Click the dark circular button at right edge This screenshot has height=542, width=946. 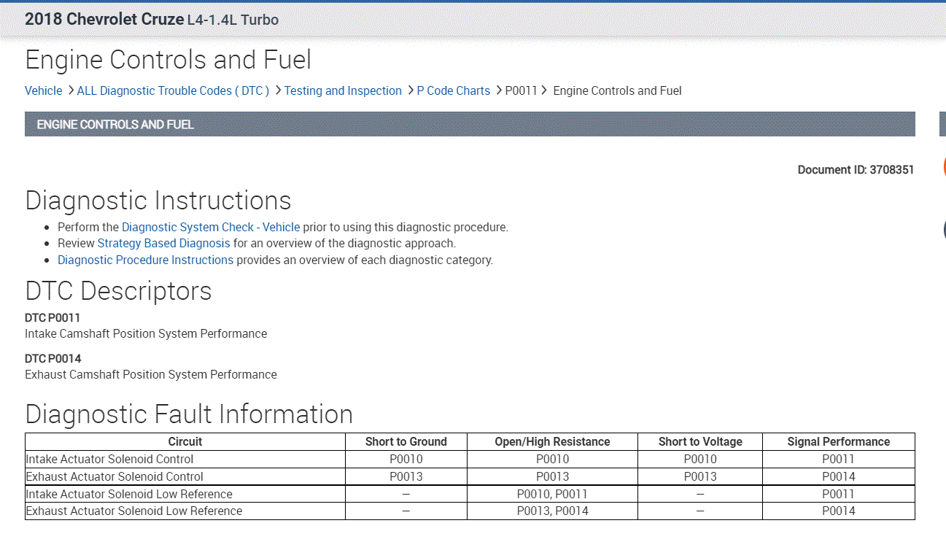[x=943, y=230]
